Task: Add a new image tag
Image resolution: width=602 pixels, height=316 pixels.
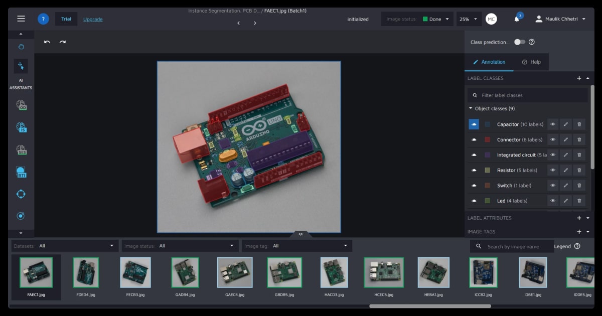Action: click(x=579, y=232)
